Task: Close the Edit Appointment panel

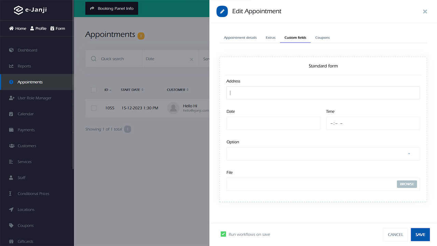Action: 425,11
